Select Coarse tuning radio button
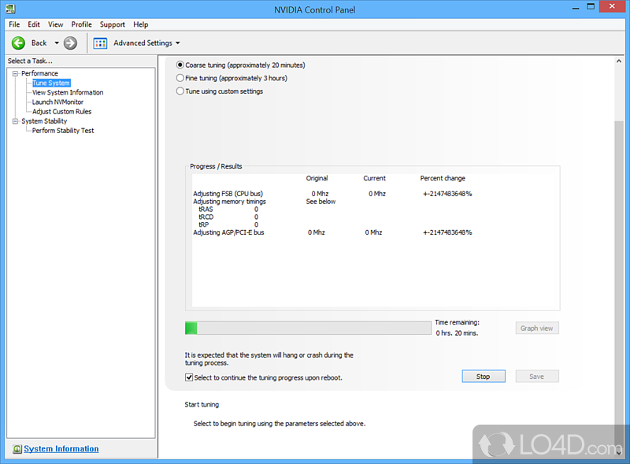Image resolution: width=630 pixels, height=464 pixels. pyautogui.click(x=180, y=65)
